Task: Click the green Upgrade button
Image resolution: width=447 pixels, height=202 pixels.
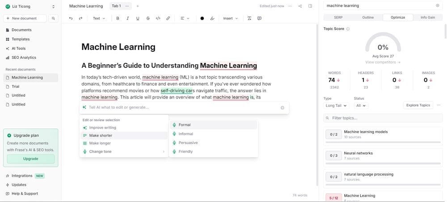Action: pyautogui.click(x=30, y=159)
